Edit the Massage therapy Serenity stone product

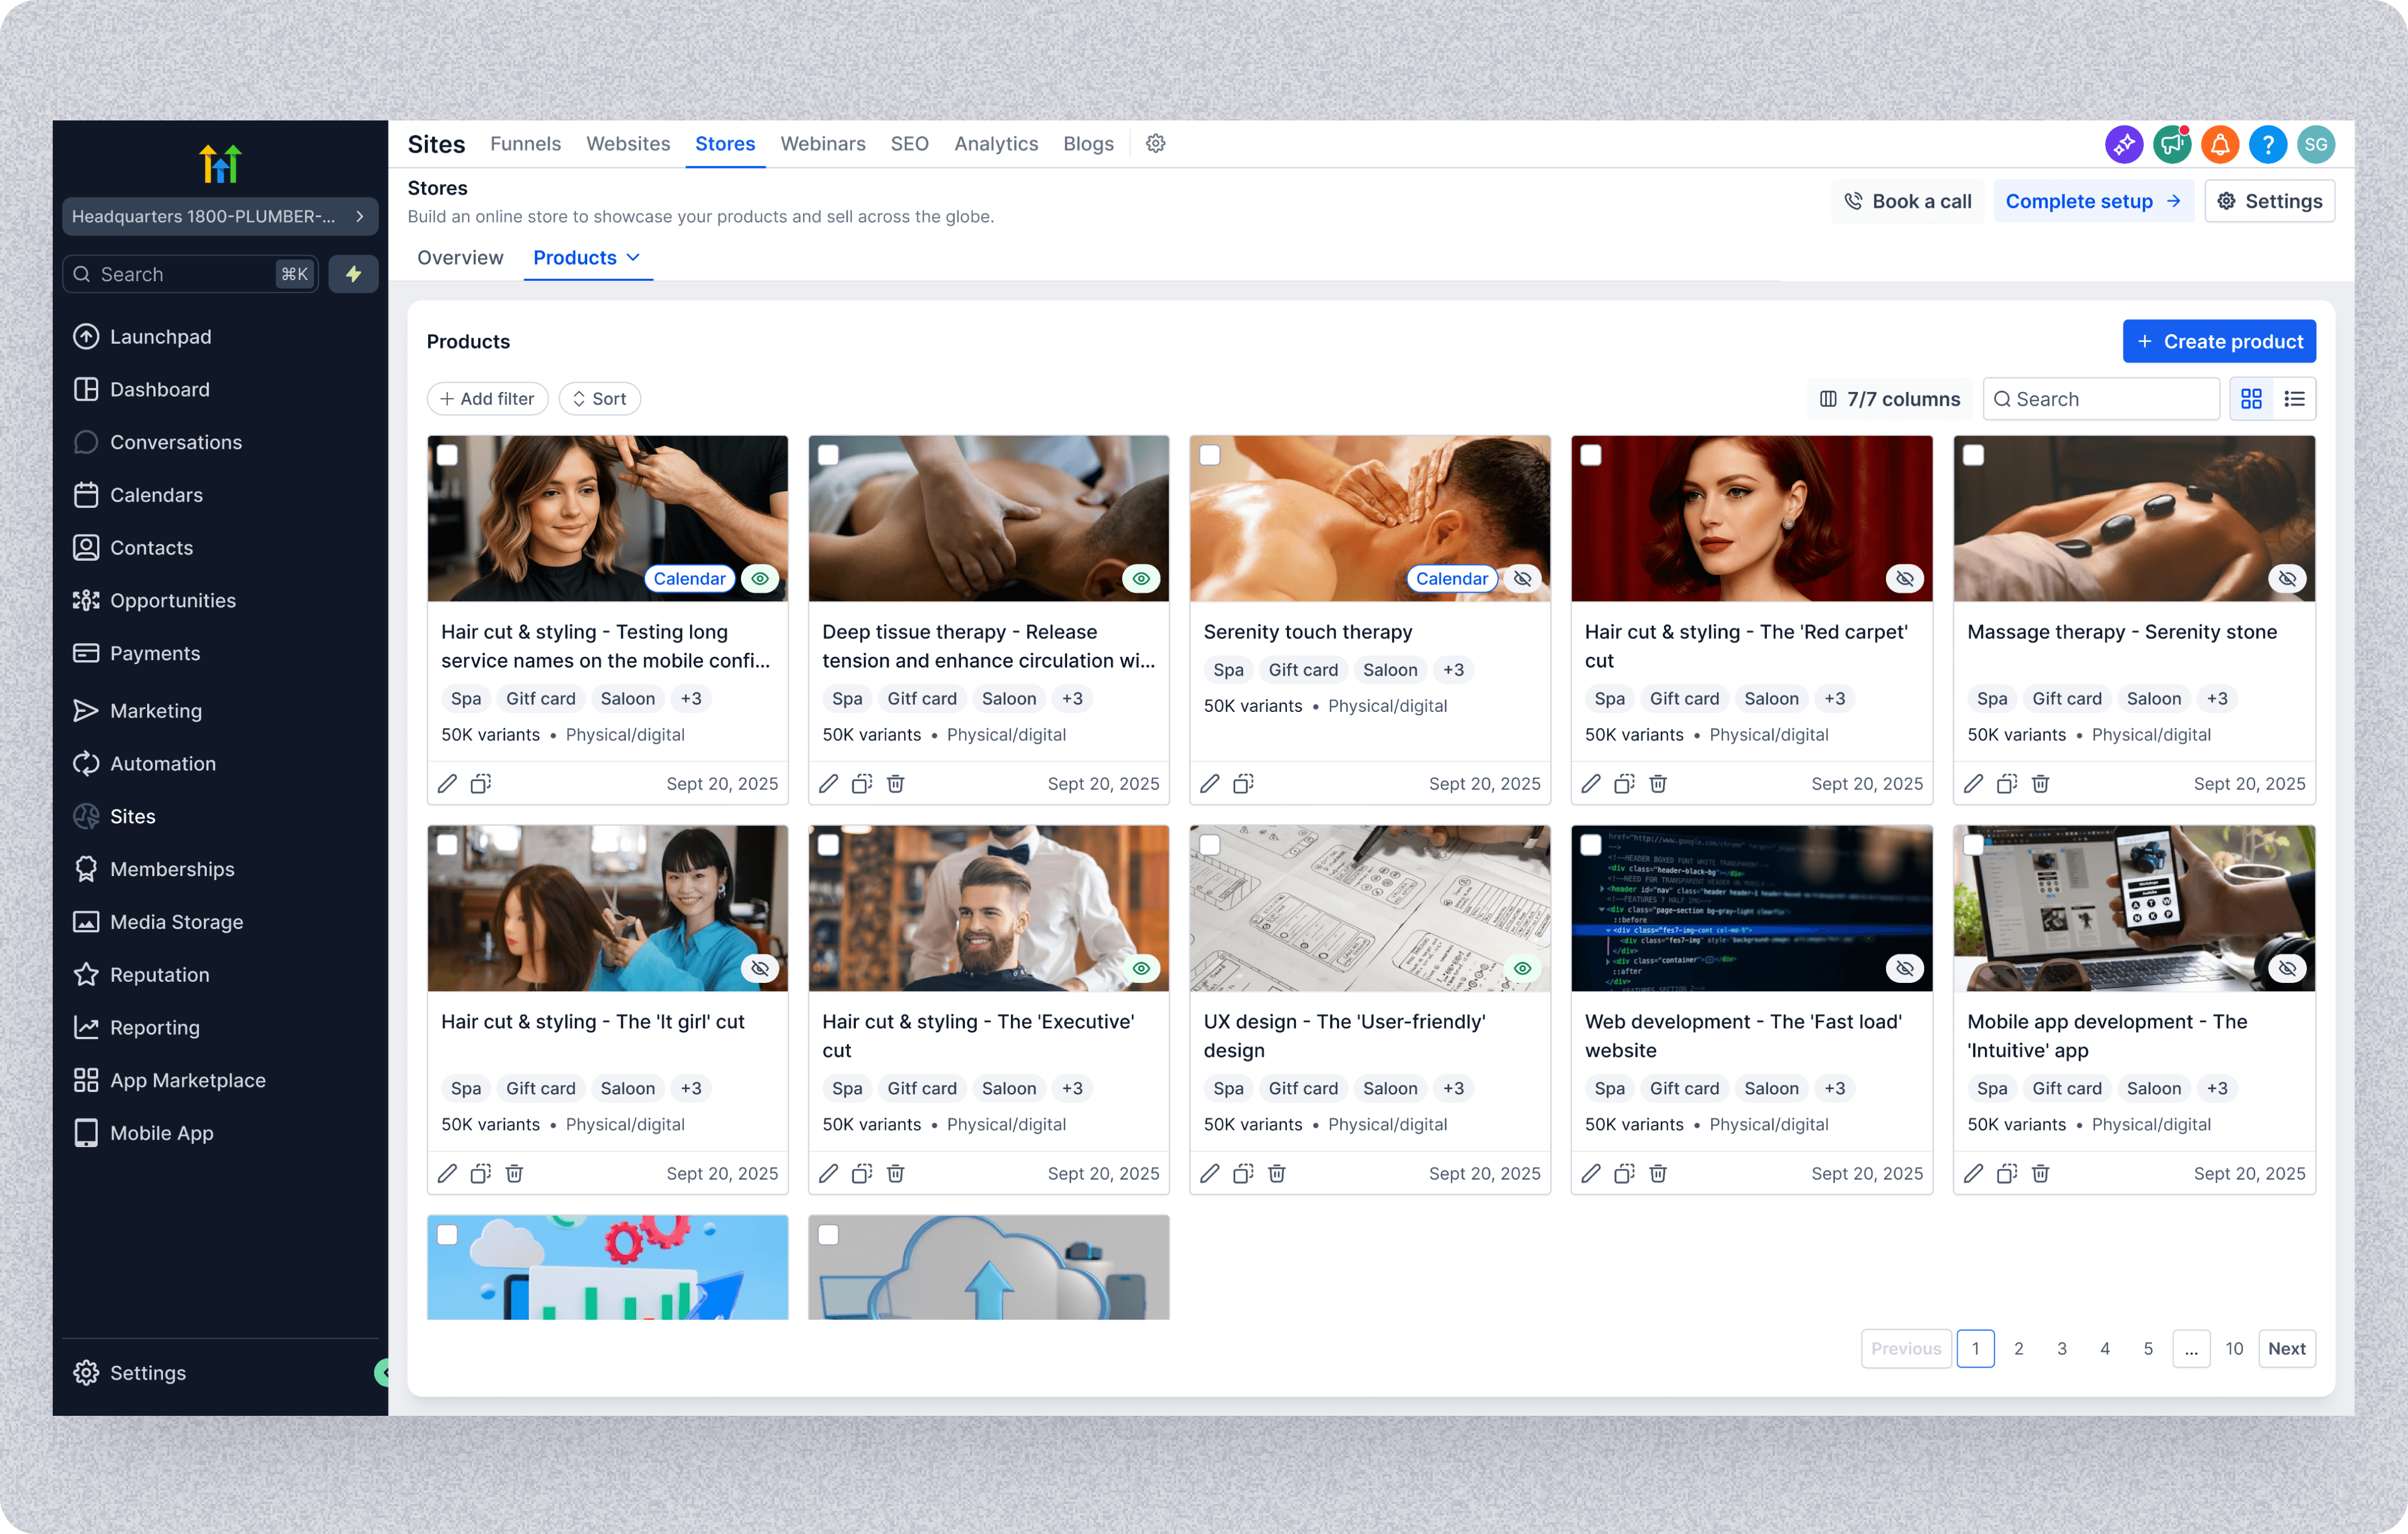click(1972, 783)
